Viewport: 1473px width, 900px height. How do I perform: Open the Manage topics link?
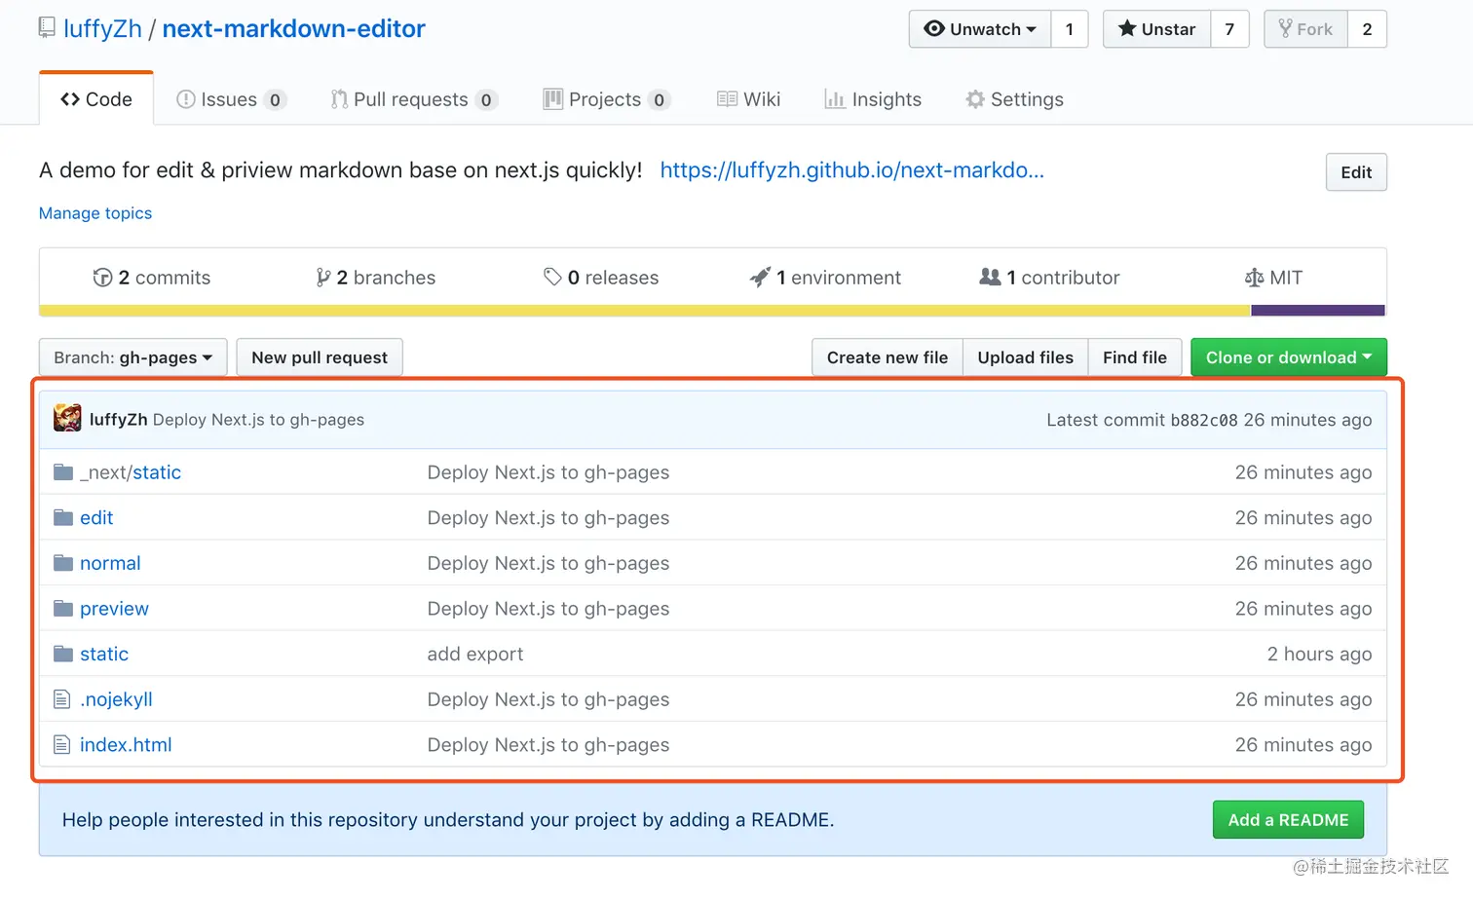pos(95,213)
